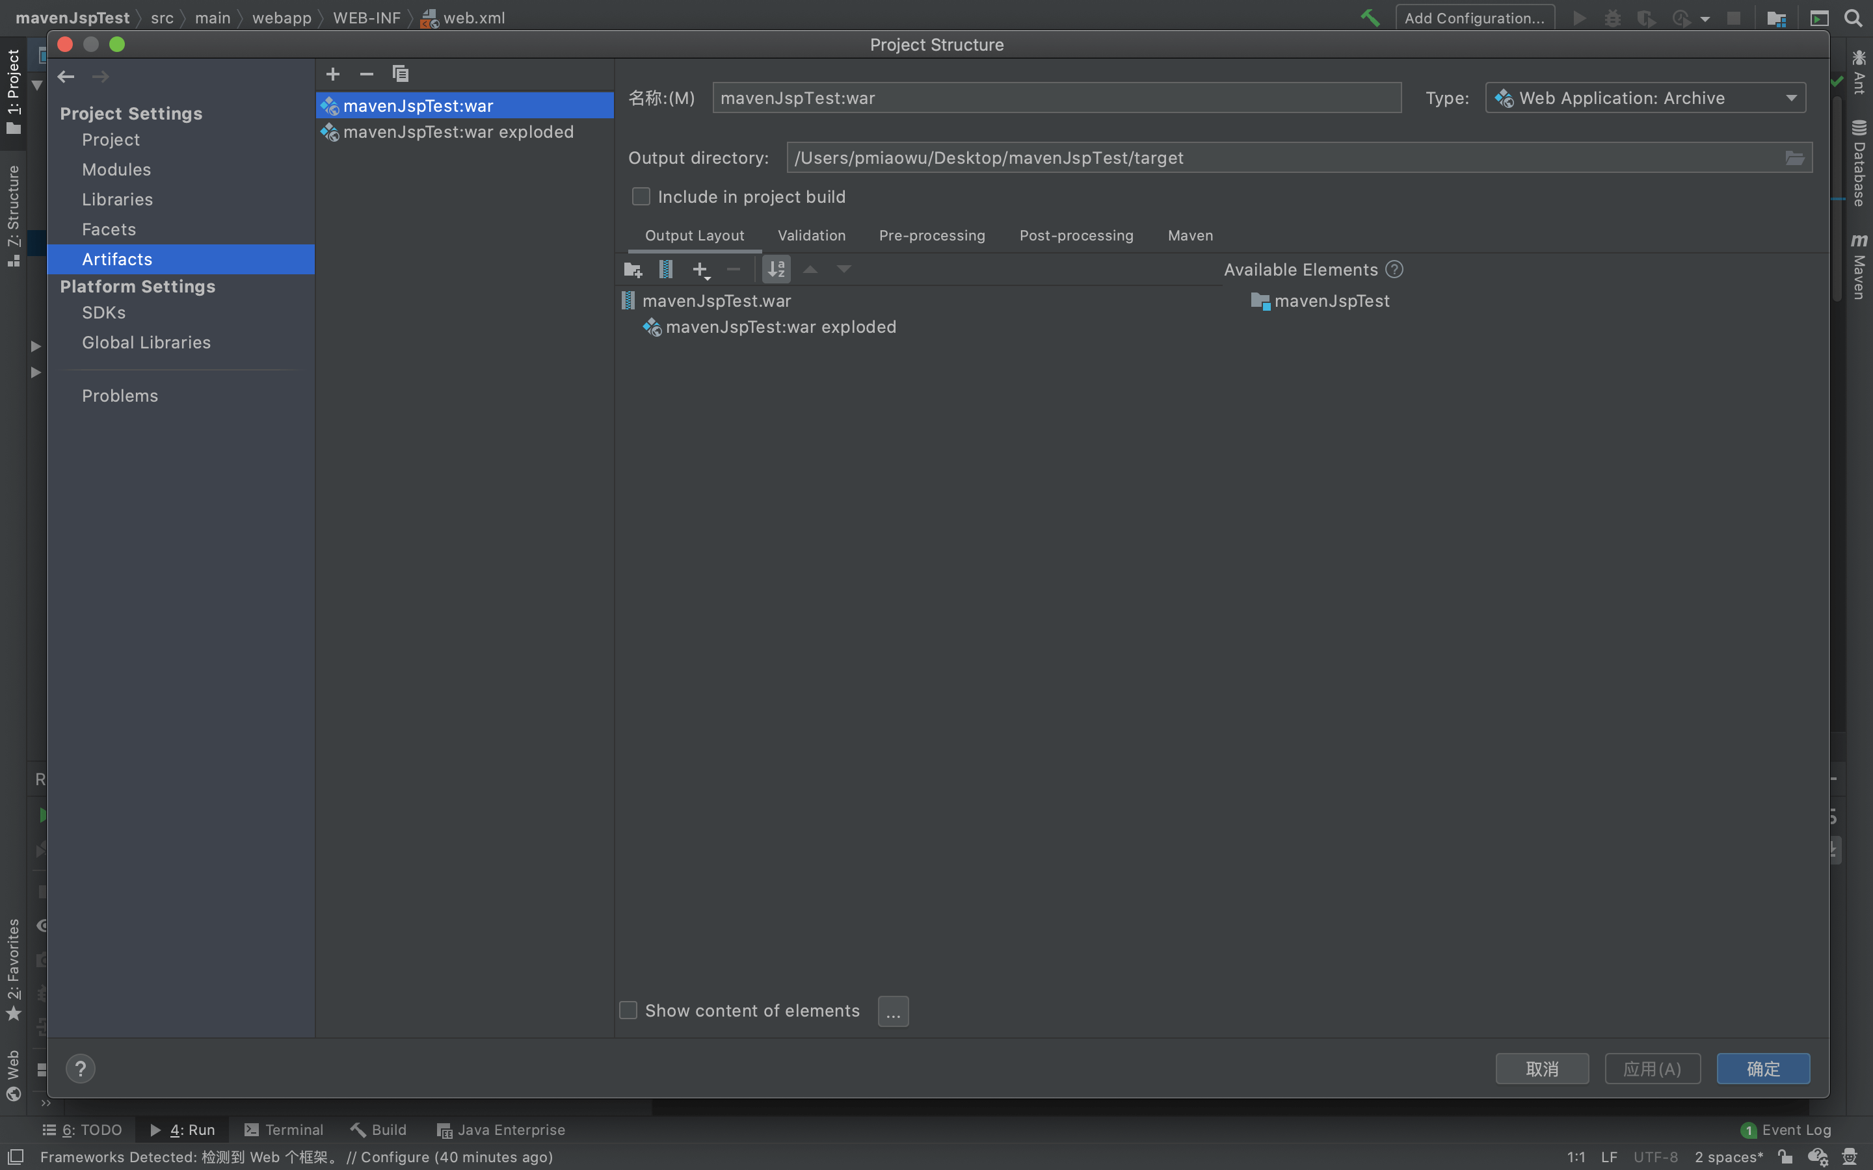This screenshot has width=1873, height=1170.
Task: Click the Run toolbar icon
Action: [1579, 18]
